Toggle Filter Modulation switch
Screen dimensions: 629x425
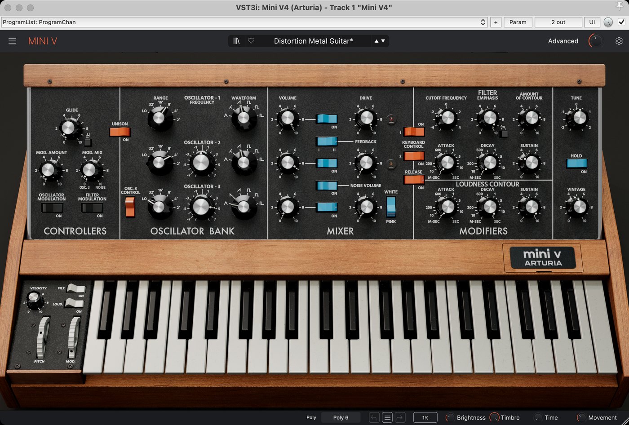click(92, 208)
